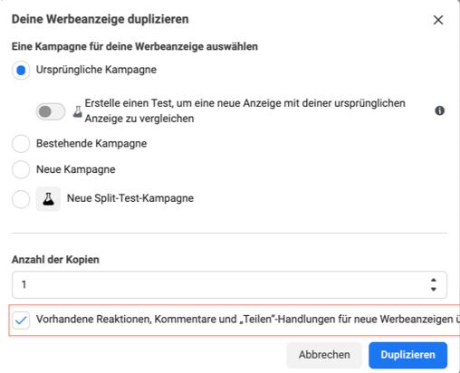This screenshot has height=373, width=460.
Task: Click the Neue Split-Test-Kampagne label text
Action: pos(130,198)
